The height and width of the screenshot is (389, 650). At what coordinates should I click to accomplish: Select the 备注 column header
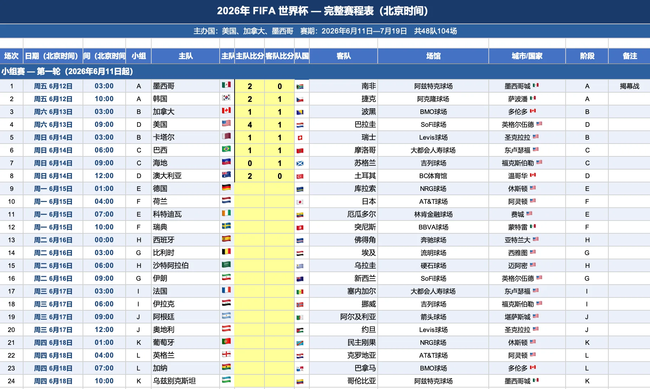(x=629, y=56)
